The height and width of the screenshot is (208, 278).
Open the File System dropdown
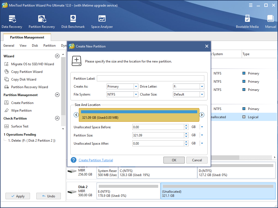click(x=136, y=94)
